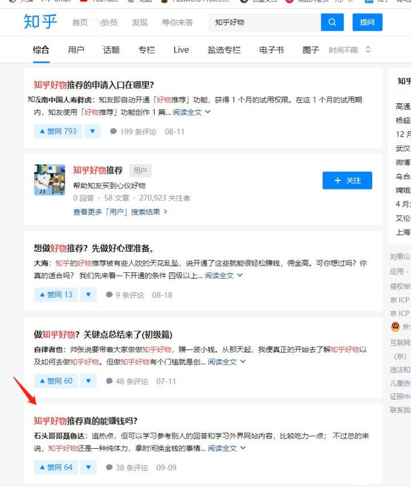Downvote the answer with 60 upvotes
This screenshot has height=487, width=411.
pyautogui.click(x=88, y=381)
